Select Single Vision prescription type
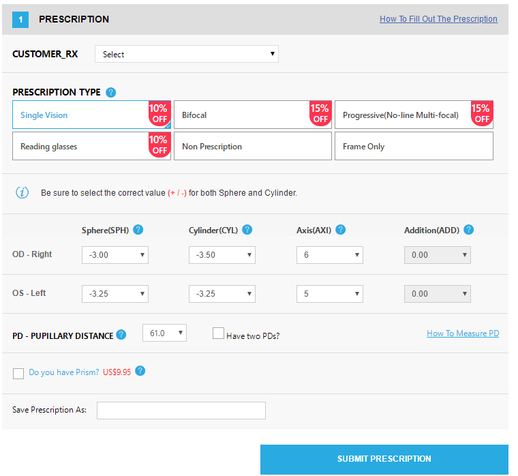 coord(82,115)
